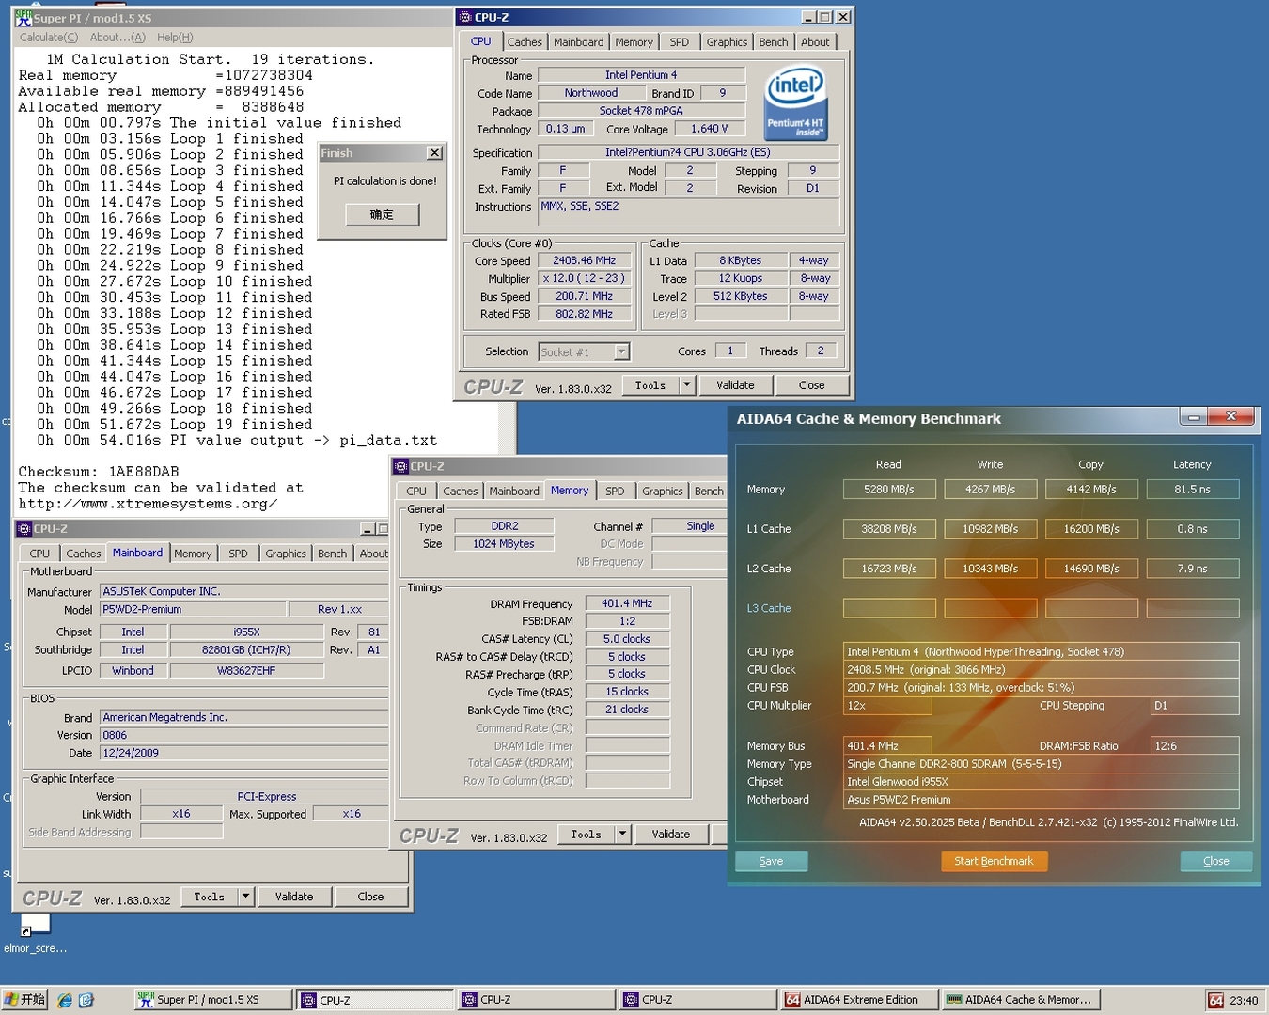Confirm the PI calculation done dialog
The image size is (1269, 1015).
(x=382, y=214)
